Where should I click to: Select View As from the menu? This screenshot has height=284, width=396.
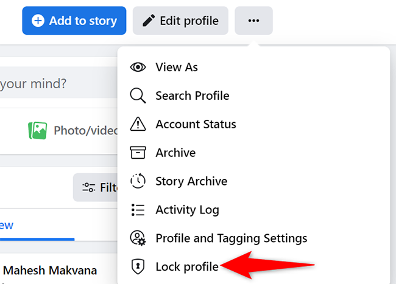coord(177,67)
